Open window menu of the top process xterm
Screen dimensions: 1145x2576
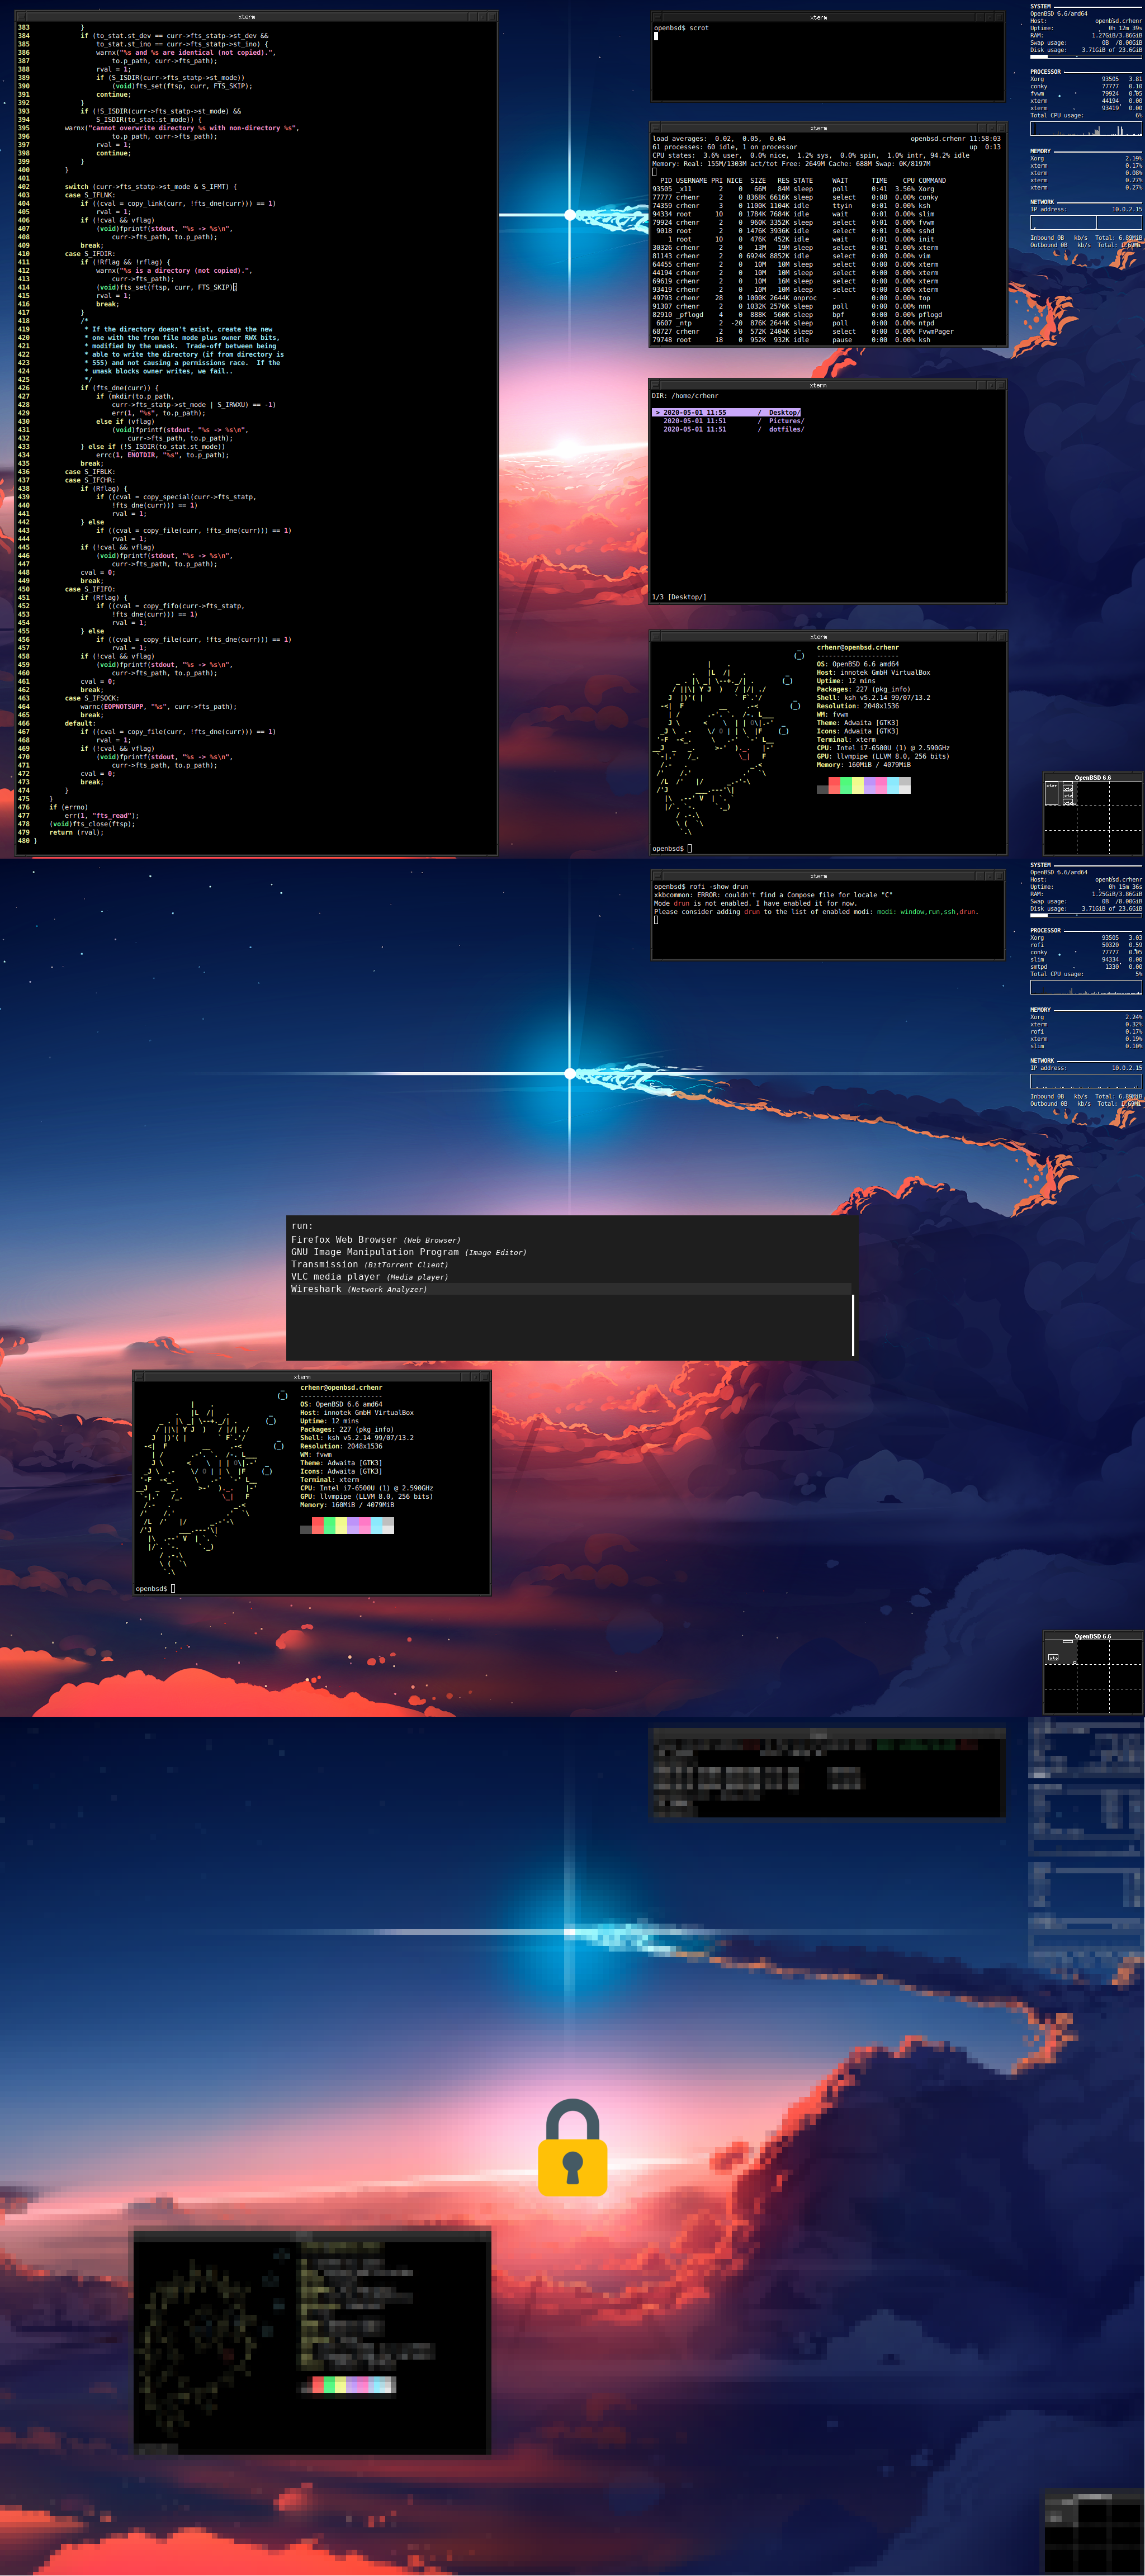click(656, 128)
